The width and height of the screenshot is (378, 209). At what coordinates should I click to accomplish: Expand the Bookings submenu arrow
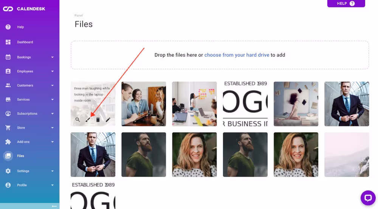tap(53, 57)
